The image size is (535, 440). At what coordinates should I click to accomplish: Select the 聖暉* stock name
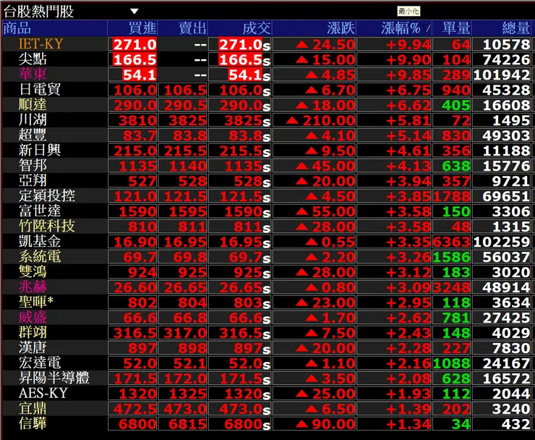point(36,302)
